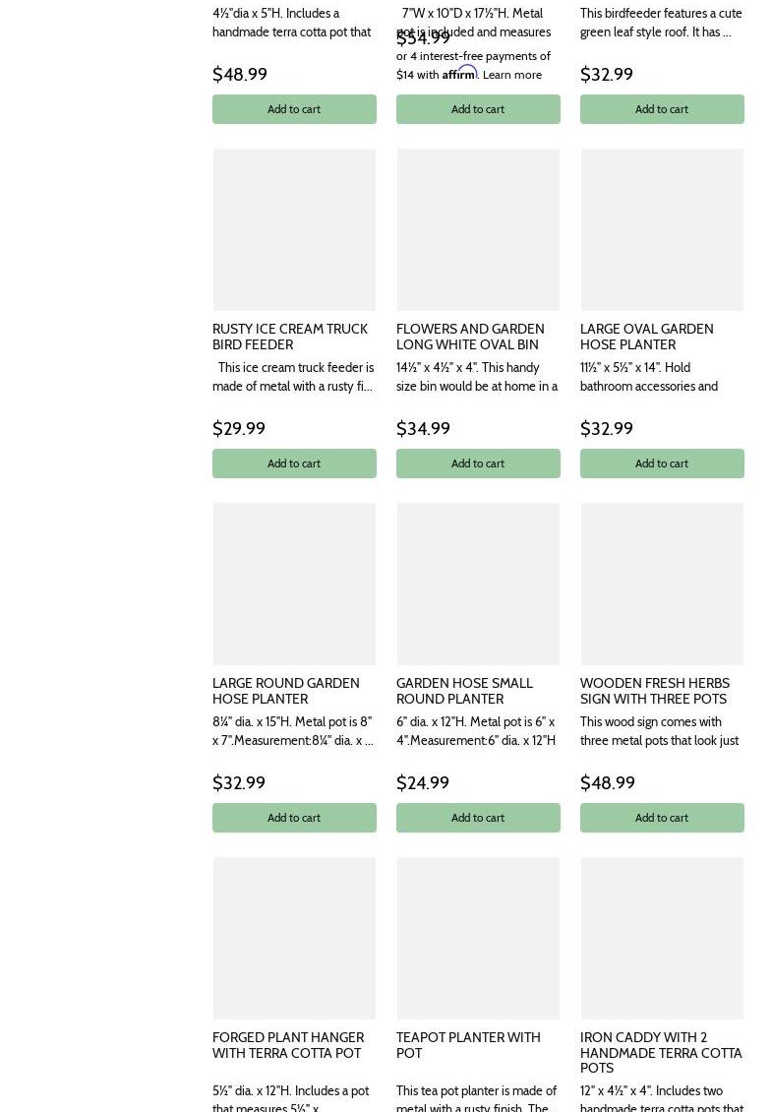Open Forged Plant Hanger with Terra Cotta Pot title

(288, 1045)
